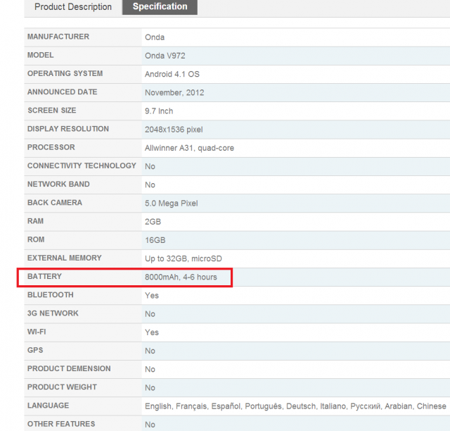Select 'Allwinner A31, quad-core' value
This screenshot has width=450, height=431.
[189, 148]
